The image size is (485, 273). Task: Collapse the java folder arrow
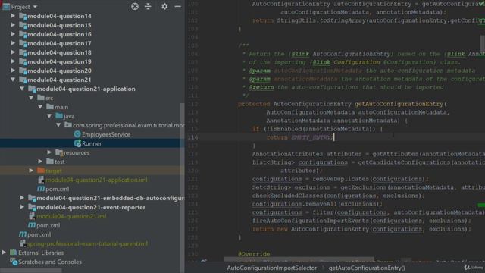[49, 116]
